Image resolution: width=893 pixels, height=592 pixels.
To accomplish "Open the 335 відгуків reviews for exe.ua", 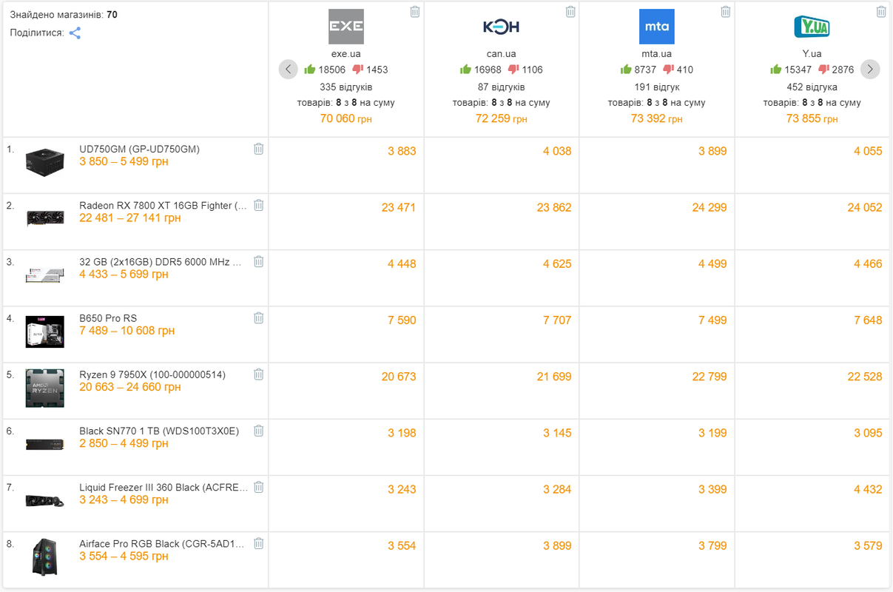I will tap(346, 87).
